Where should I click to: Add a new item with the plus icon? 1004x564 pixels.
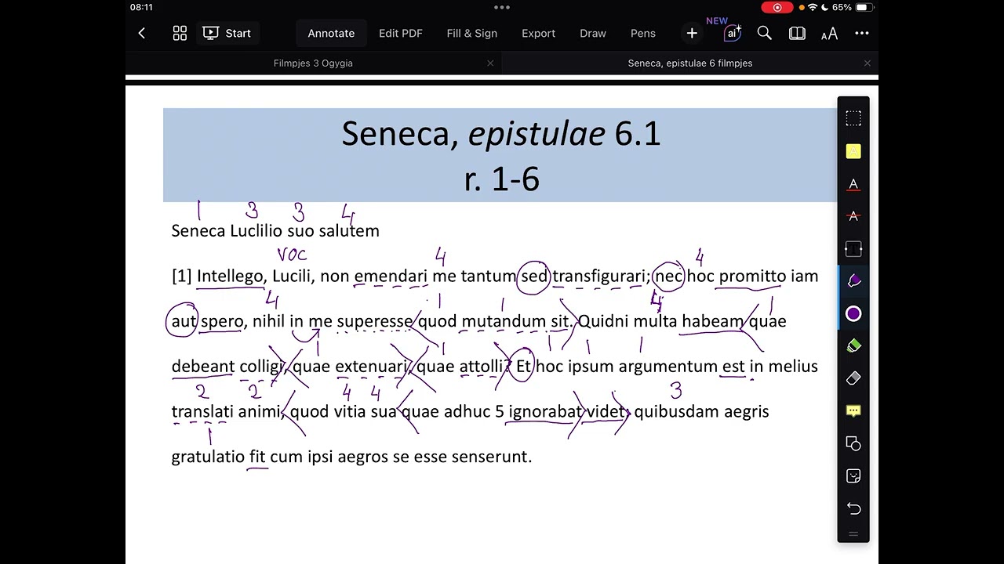coord(692,33)
